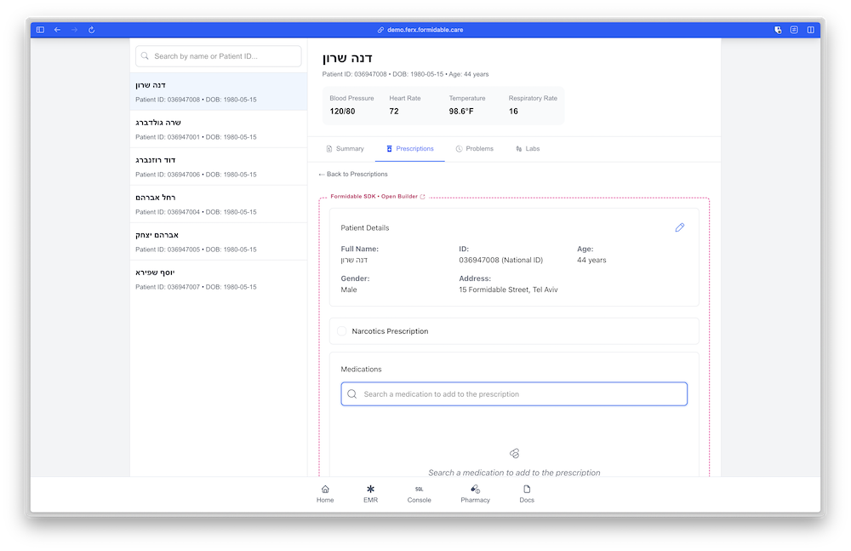Reload the page from the browser toolbar
The height and width of the screenshot is (551, 851).
(91, 29)
